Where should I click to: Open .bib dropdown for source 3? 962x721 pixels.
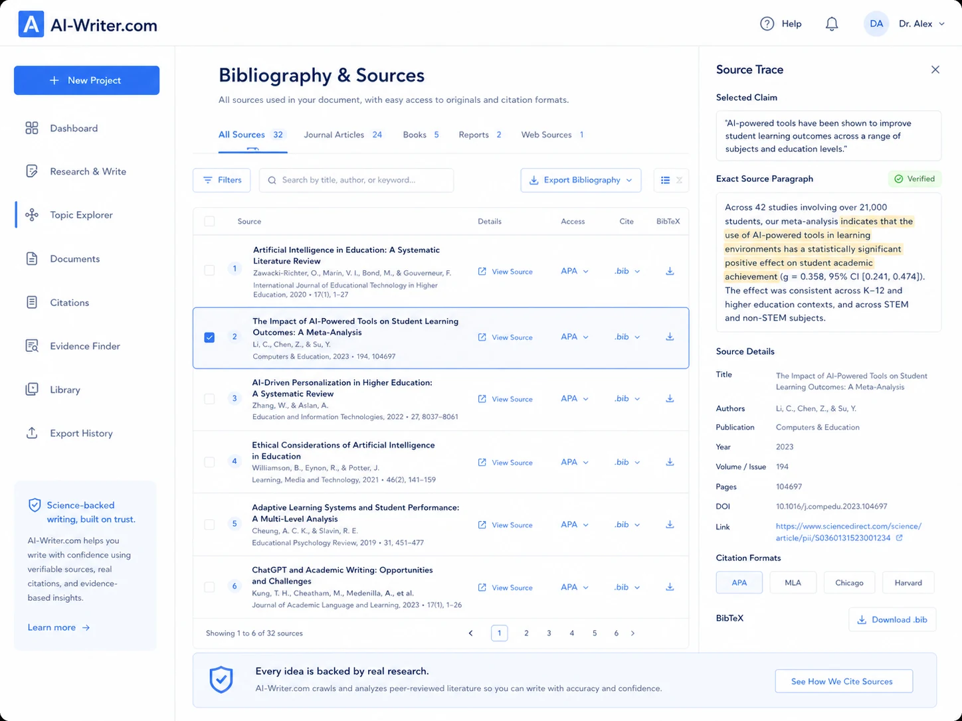(627, 398)
